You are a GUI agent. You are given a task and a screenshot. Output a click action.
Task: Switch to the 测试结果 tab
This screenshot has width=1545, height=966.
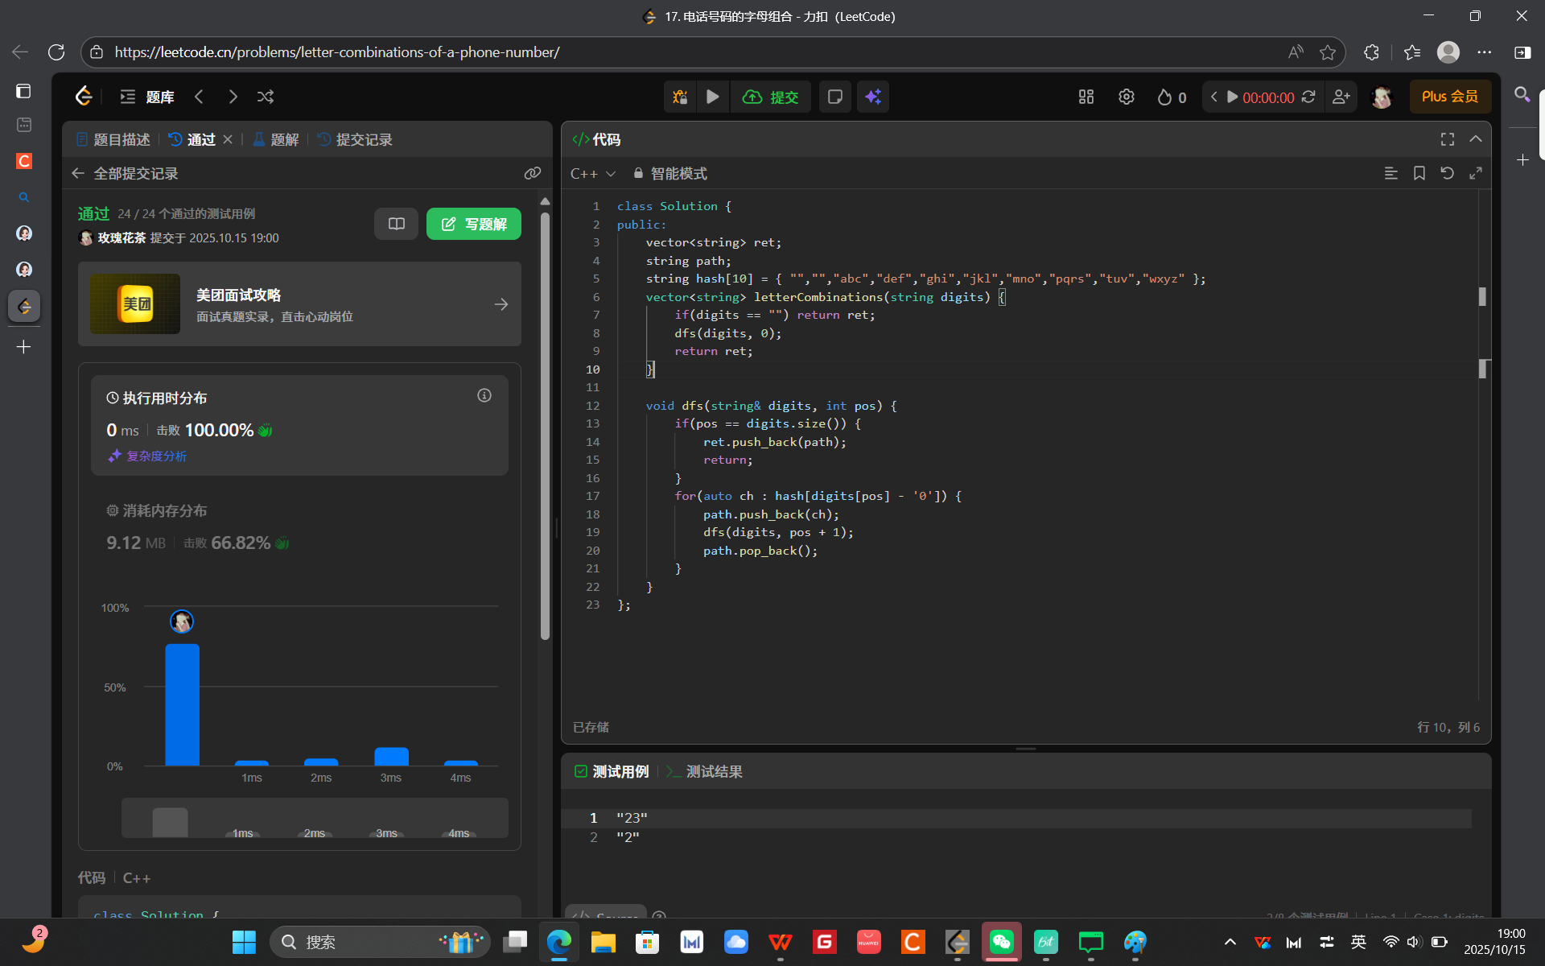(713, 771)
